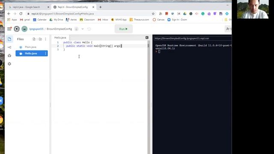Close the Repl.it browser tab
Viewport: 274px width, 154px height.
[93, 7]
